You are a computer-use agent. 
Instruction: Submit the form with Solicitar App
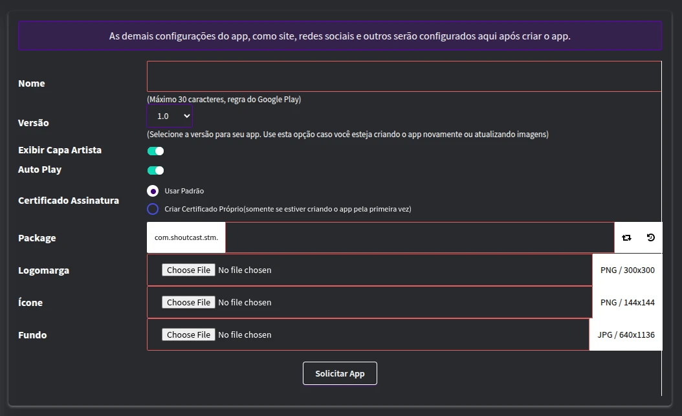(340, 373)
